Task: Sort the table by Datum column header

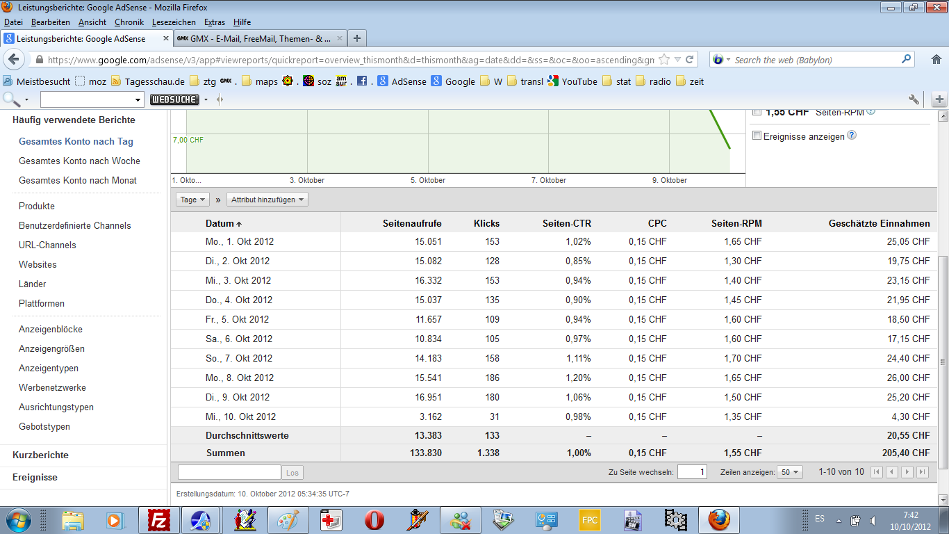Action: click(x=220, y=223)
